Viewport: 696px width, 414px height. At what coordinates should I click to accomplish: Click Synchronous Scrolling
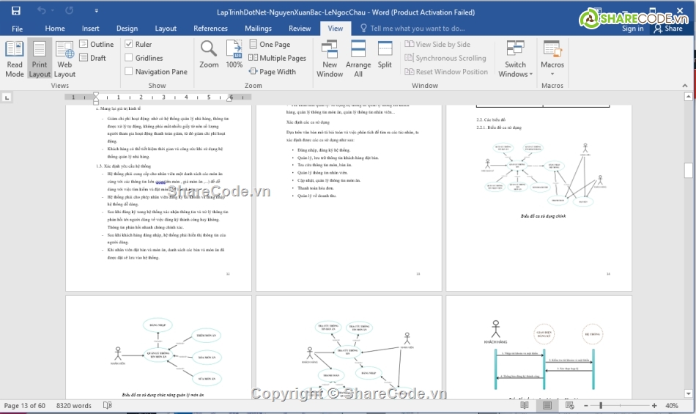click(x=445, y=58)
